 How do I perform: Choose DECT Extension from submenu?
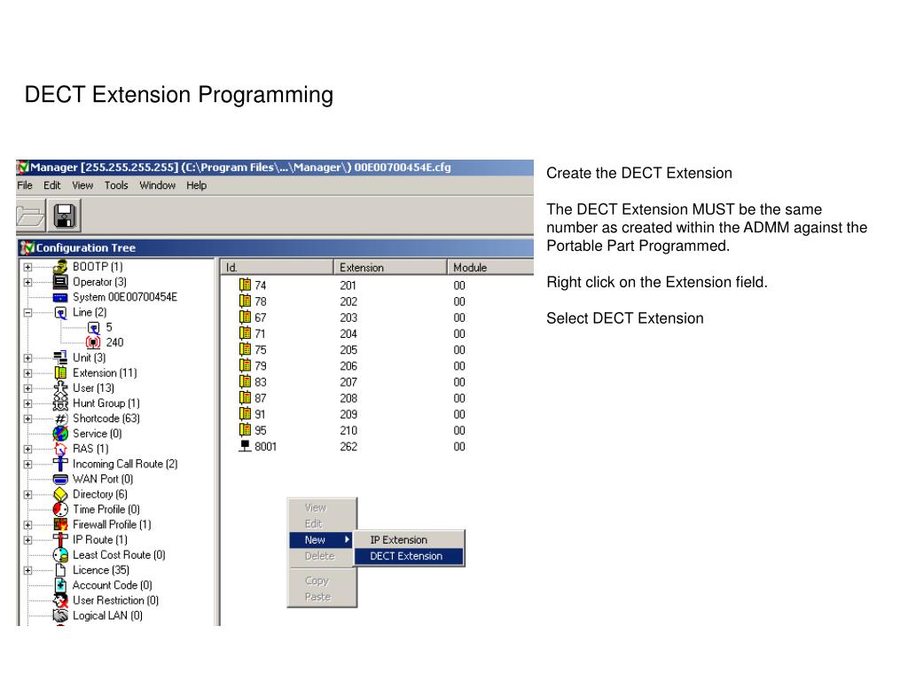point(408,556)
